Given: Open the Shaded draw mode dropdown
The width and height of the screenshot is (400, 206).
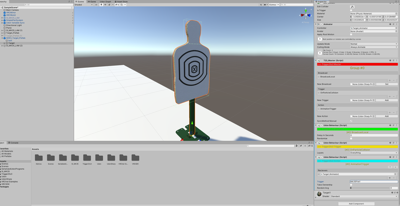Looking at the screenshot, I should coord(84,5).
